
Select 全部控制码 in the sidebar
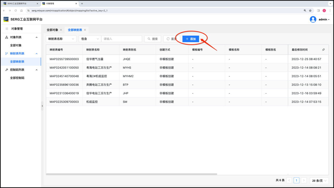point(17,78)
